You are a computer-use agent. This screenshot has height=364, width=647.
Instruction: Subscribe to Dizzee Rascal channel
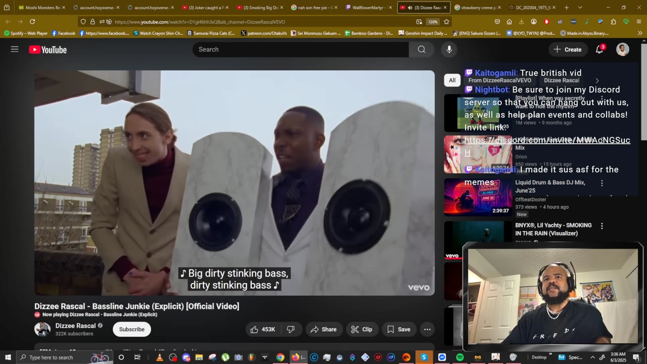pyautogui.click(x=131, y=329)
